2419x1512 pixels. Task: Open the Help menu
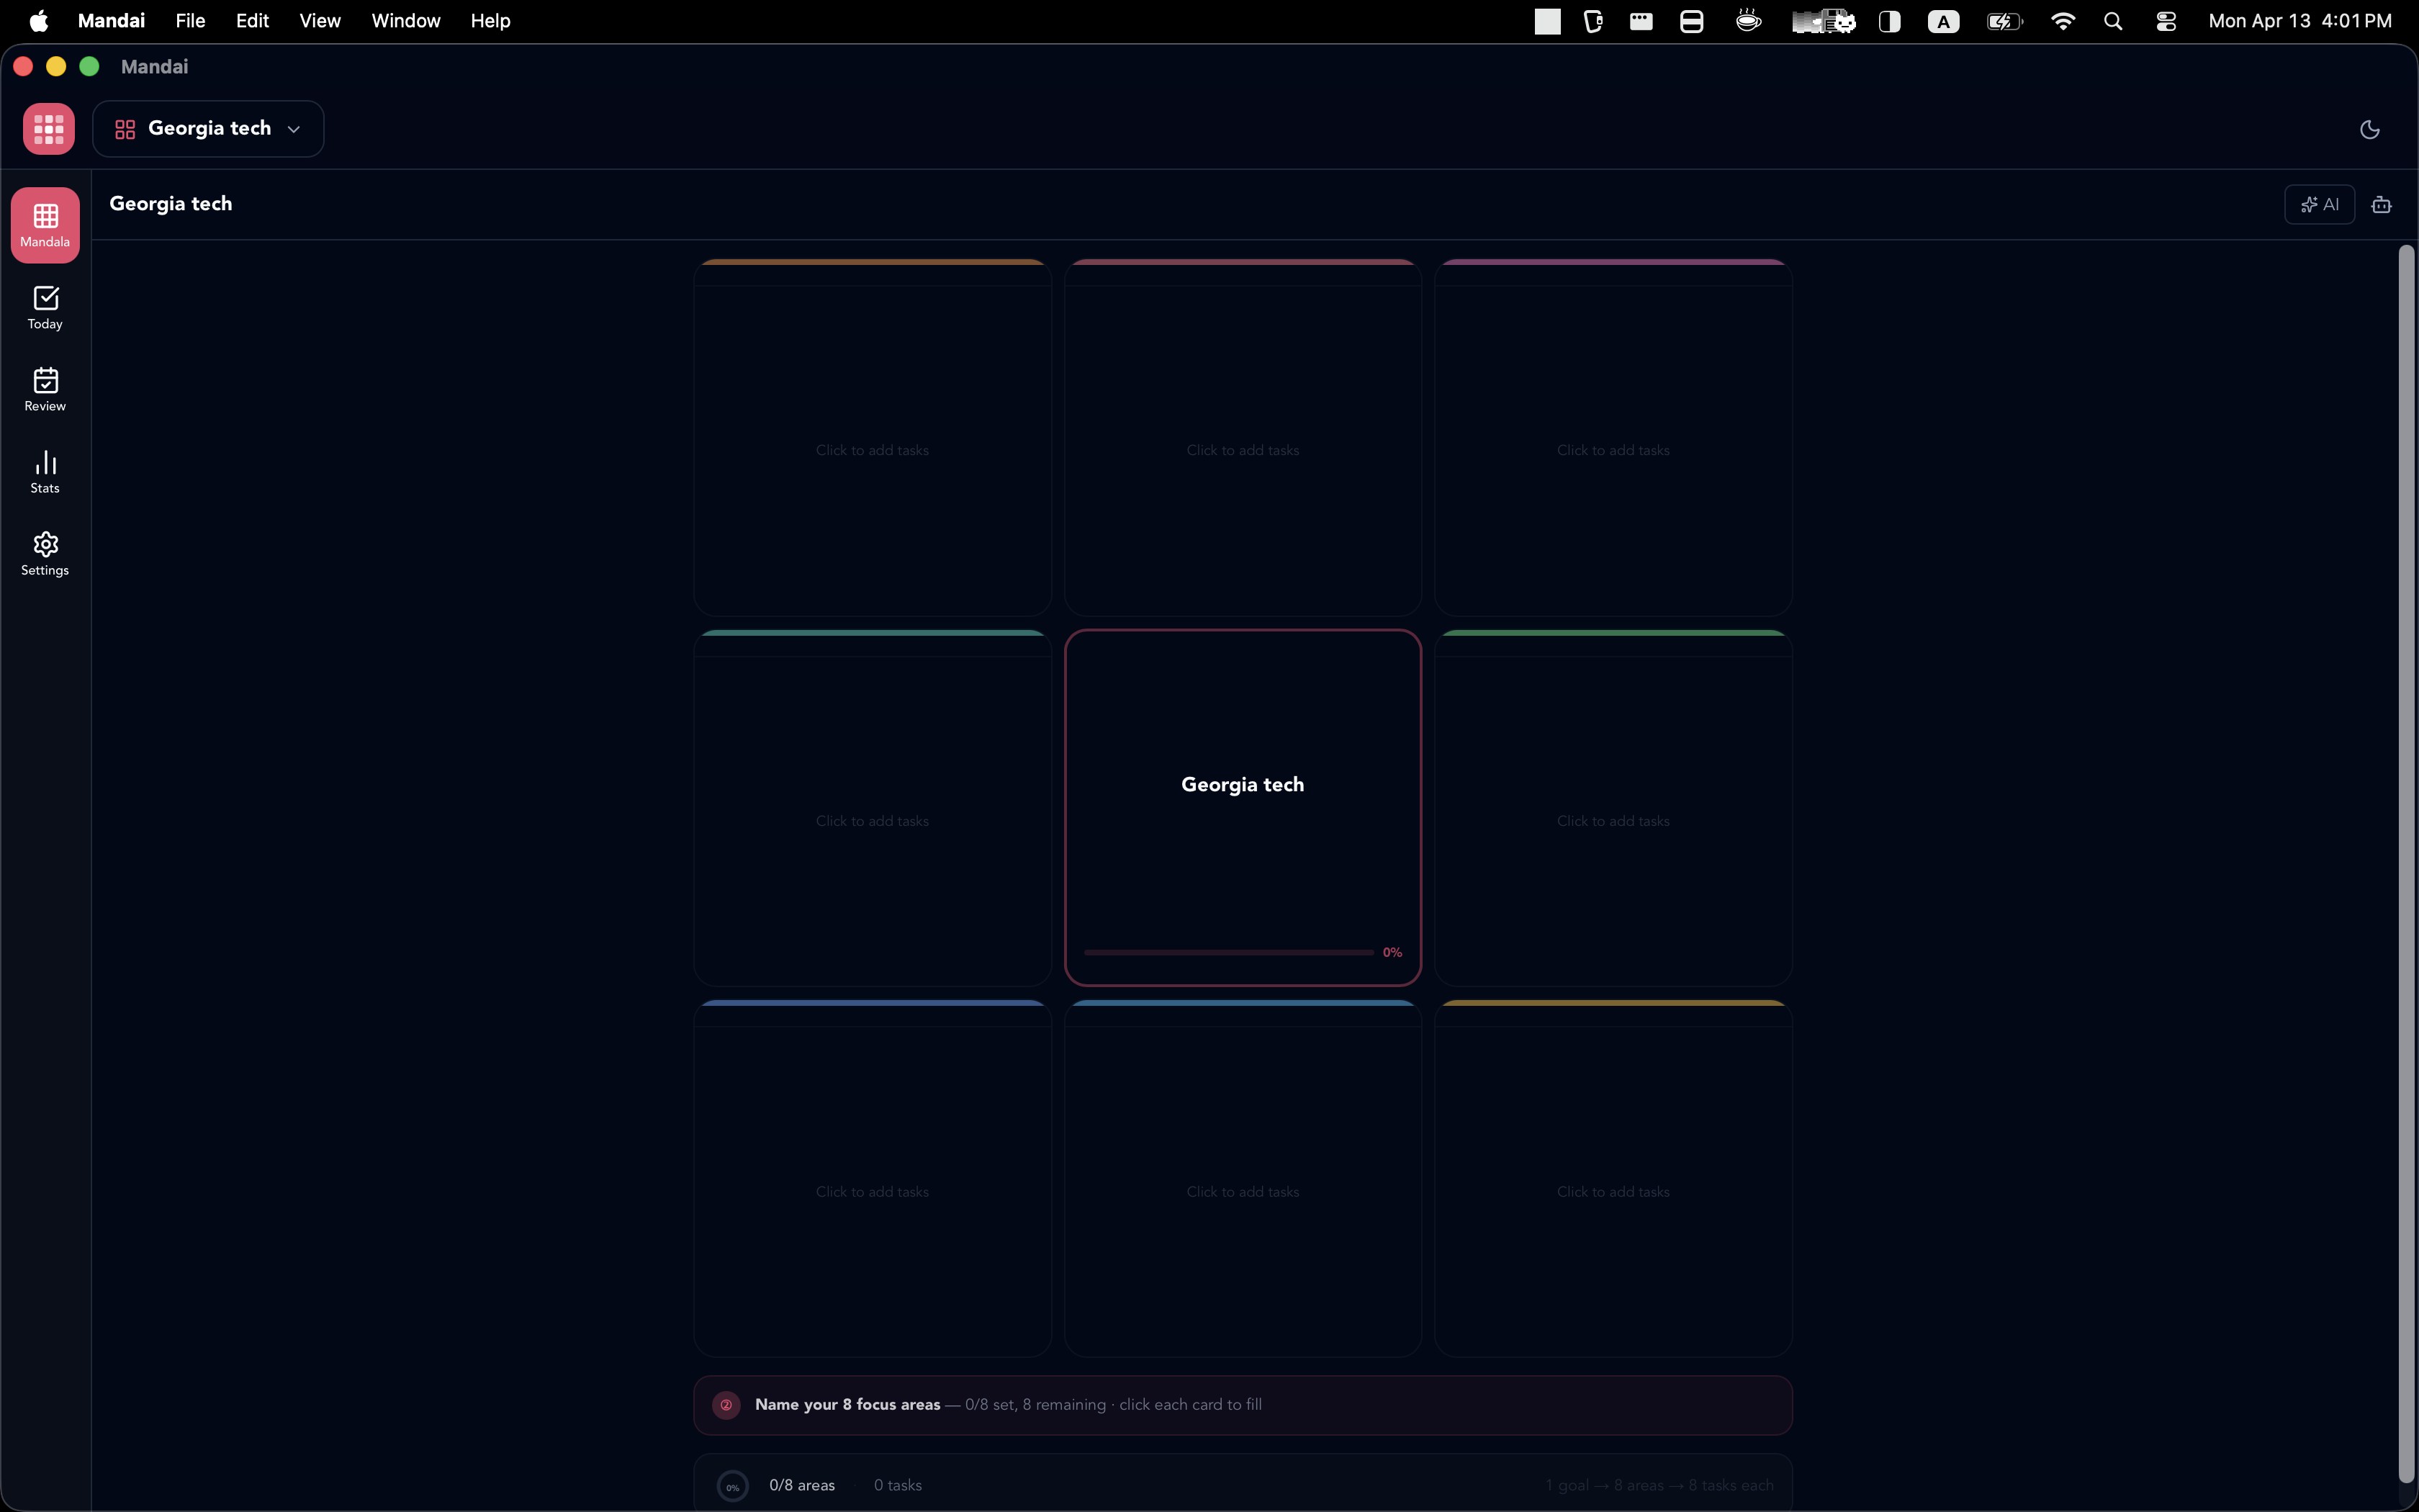(491, 20)
